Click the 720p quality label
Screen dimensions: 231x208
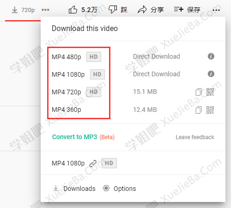coord(28,10)
